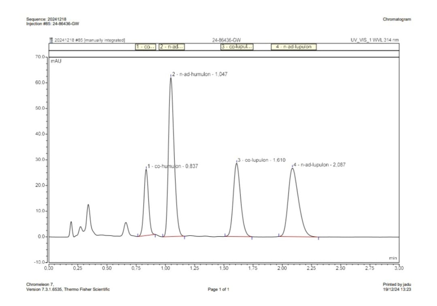Click the co-lupulon peak annotation text
The image size is (437, 306).
click(261, 160)
